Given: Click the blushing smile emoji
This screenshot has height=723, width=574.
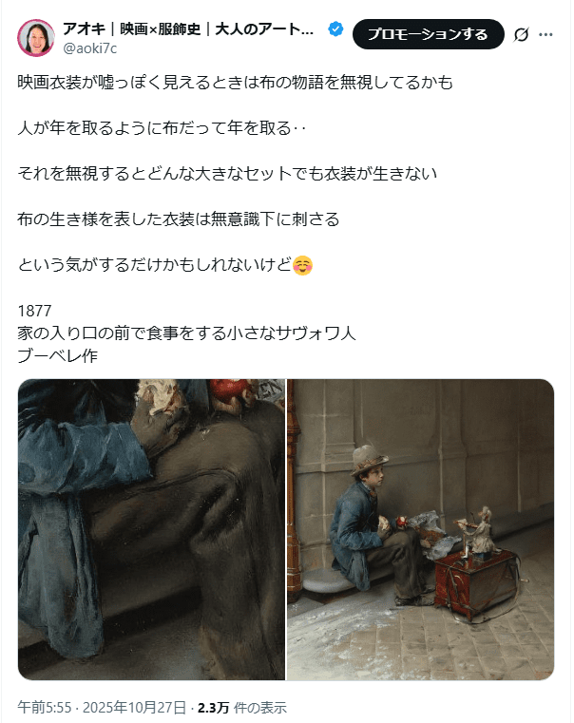Looking at the screenshot, I should (303, 265).
